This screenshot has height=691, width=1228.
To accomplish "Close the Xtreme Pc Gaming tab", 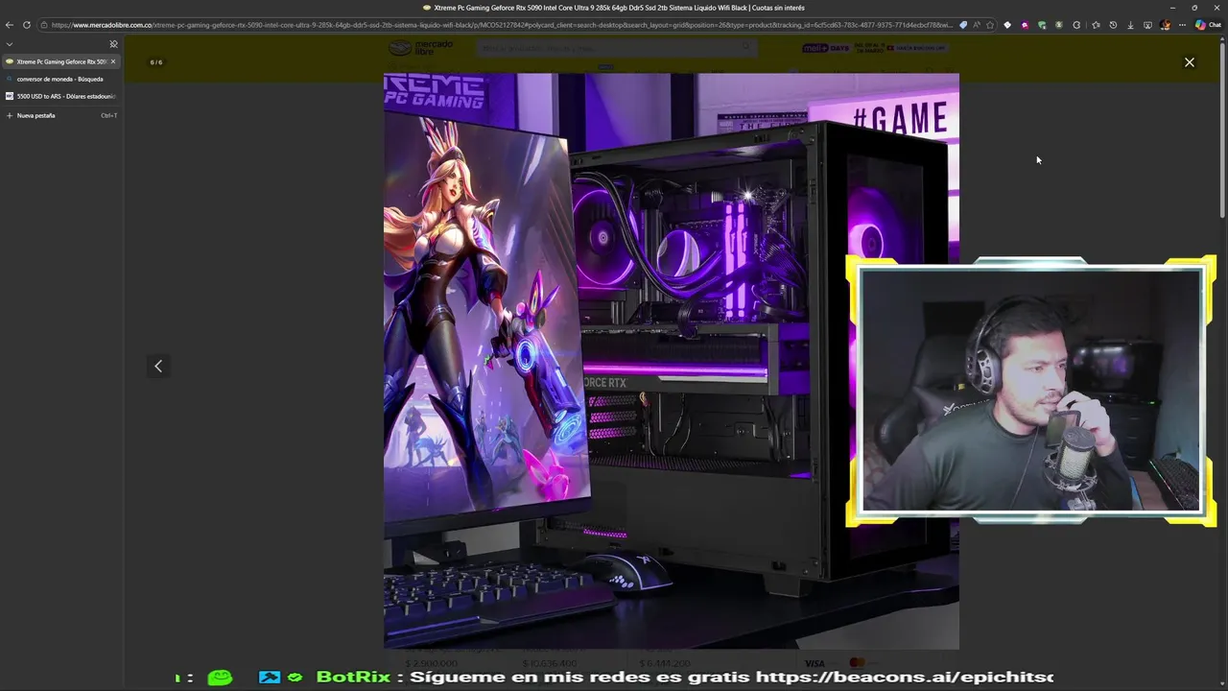I will (113, 61).
